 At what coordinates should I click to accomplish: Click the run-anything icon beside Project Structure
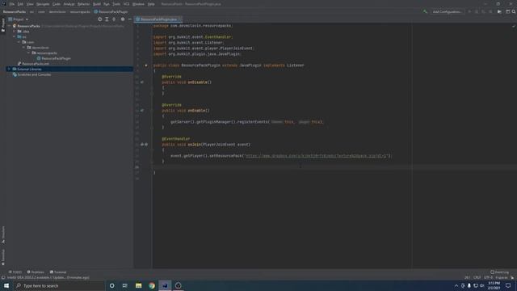499,11
